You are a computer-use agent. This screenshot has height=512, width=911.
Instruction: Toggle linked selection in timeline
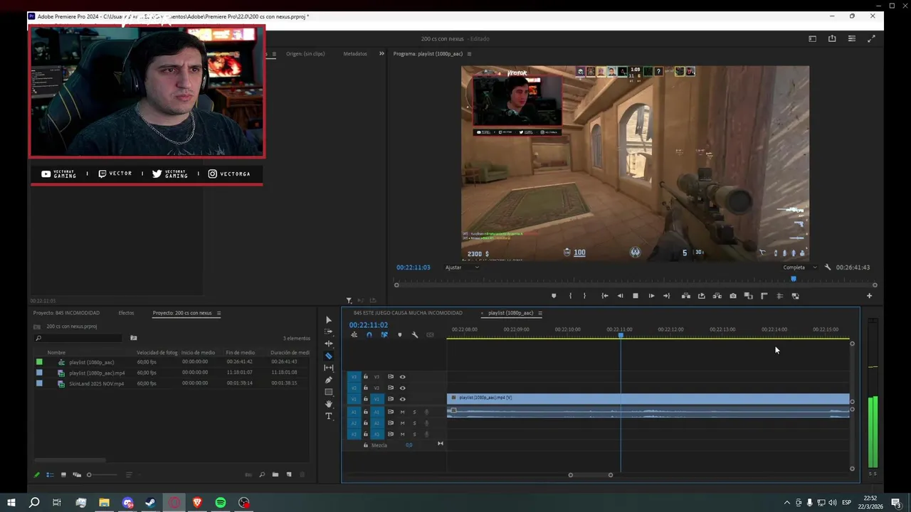384,335
